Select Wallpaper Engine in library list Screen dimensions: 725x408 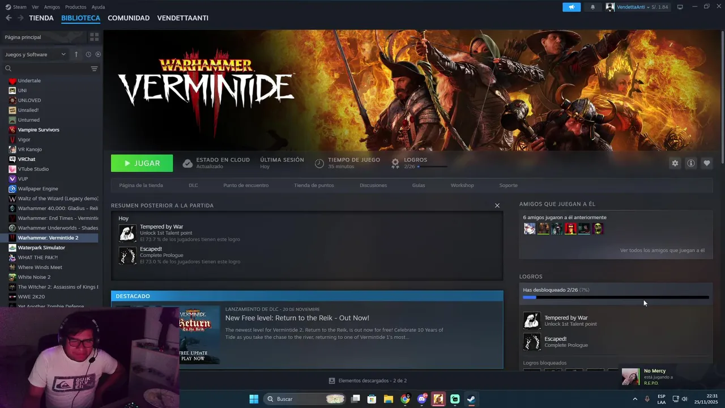tap(38, 189)
